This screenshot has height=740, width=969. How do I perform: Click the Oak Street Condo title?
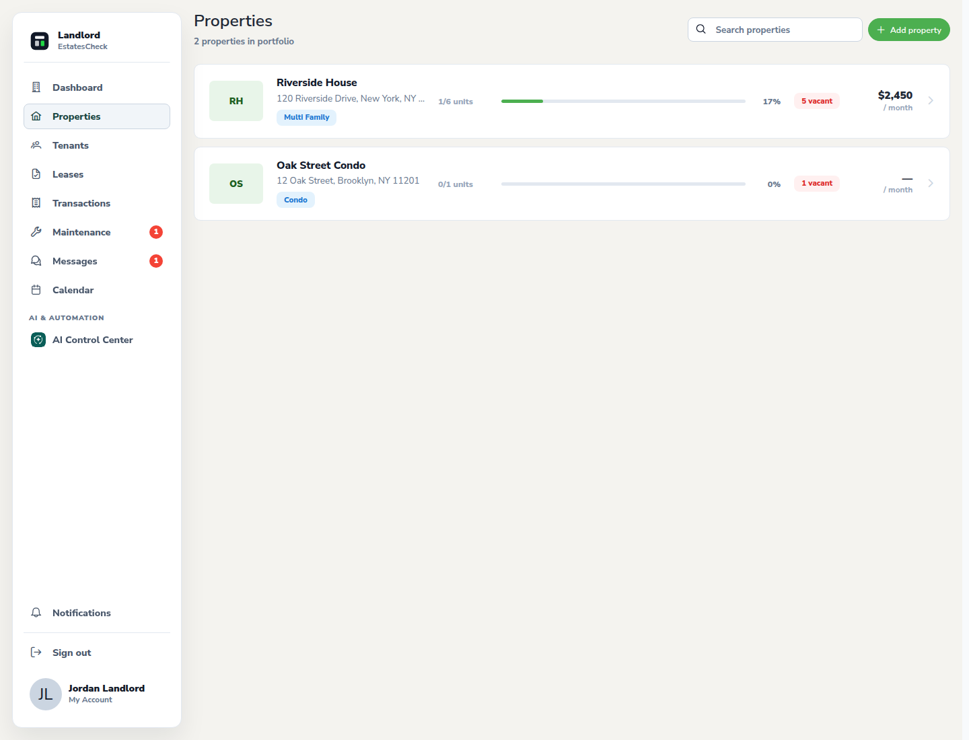[x=321, y=165]
